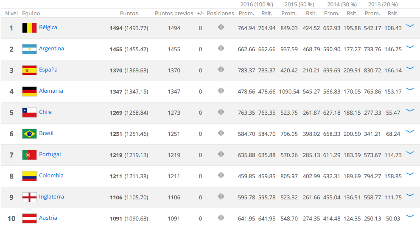420x229 pixels.
Task: Click the England flag icon
Action: [29, 197]
